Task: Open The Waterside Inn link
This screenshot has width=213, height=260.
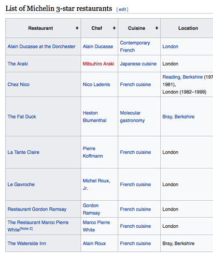Action: (27, 243)
